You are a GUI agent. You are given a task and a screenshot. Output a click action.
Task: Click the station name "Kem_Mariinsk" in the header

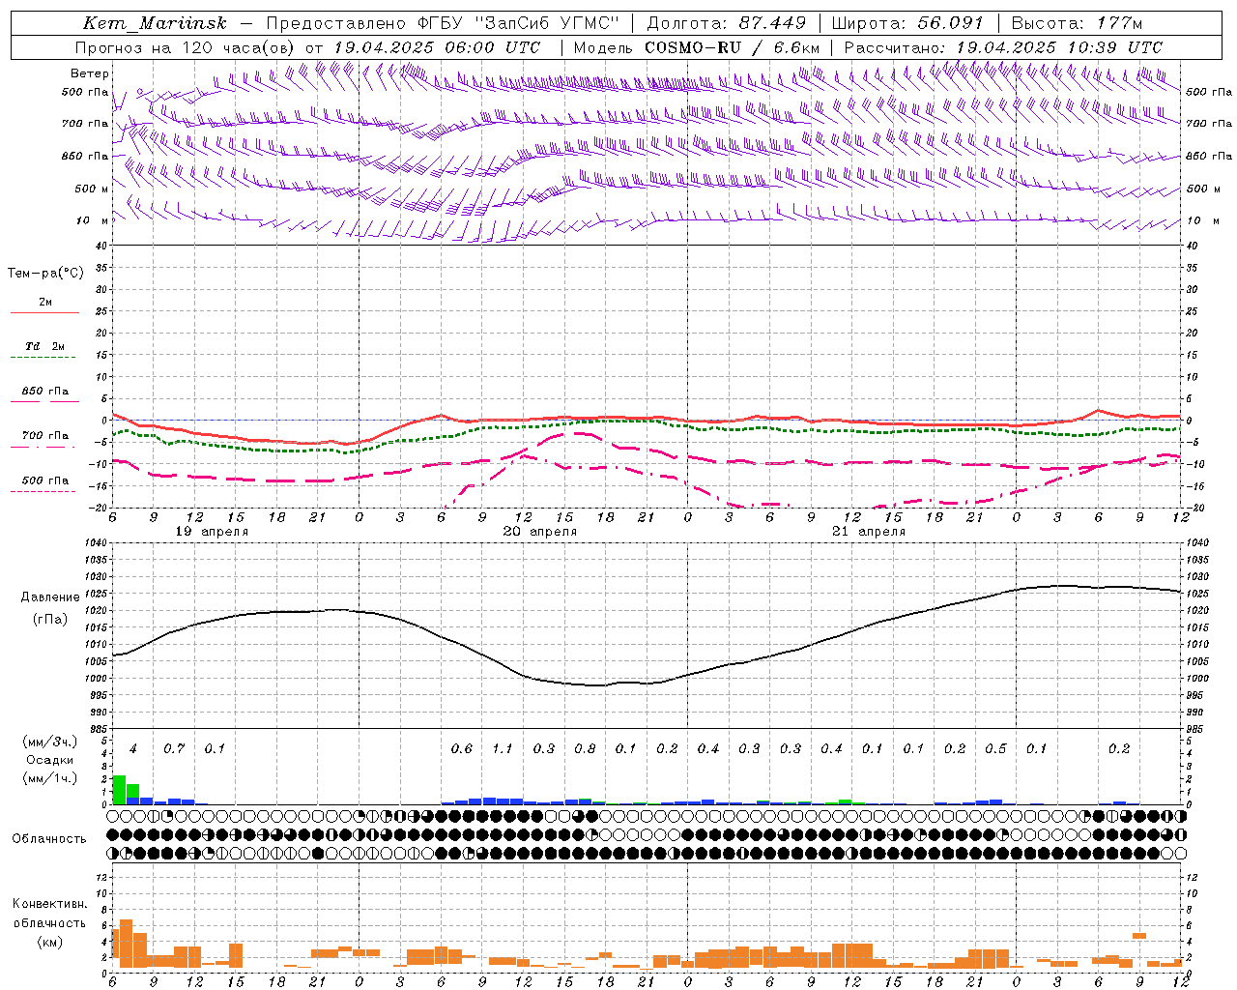click(x=153, y=23)
